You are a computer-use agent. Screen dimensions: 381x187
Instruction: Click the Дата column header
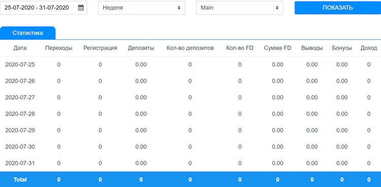(20, 48)
